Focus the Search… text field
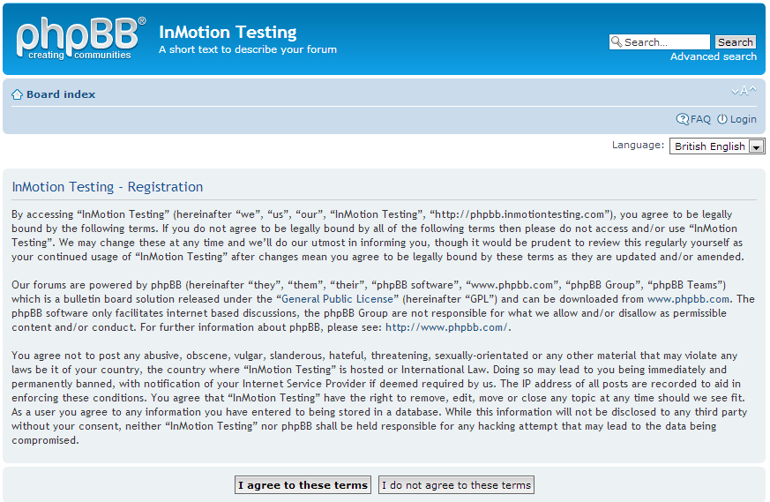The image size is (770, 502). 665,42
